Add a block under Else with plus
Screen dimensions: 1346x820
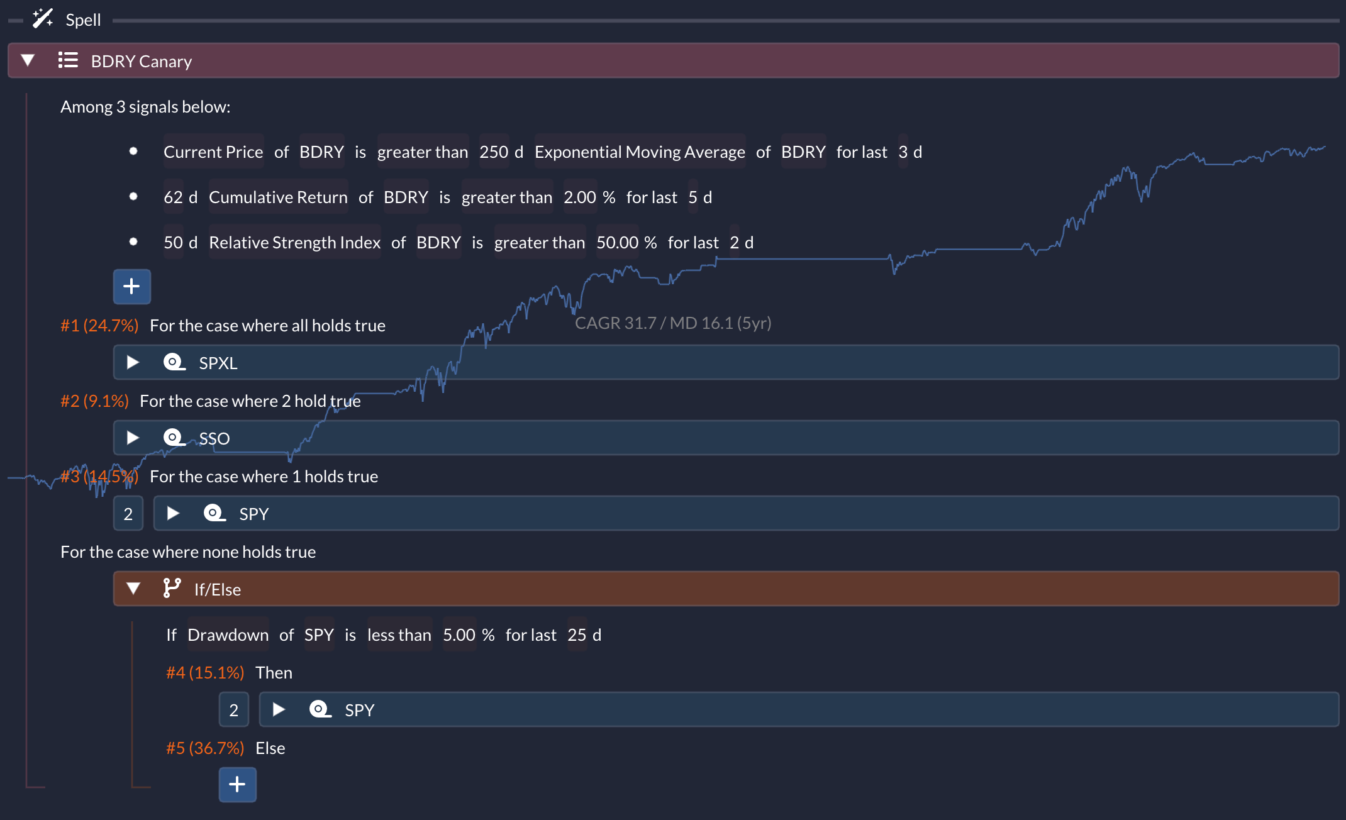(x=237, y=784)
